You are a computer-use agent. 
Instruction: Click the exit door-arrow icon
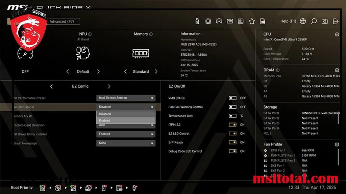336,21
